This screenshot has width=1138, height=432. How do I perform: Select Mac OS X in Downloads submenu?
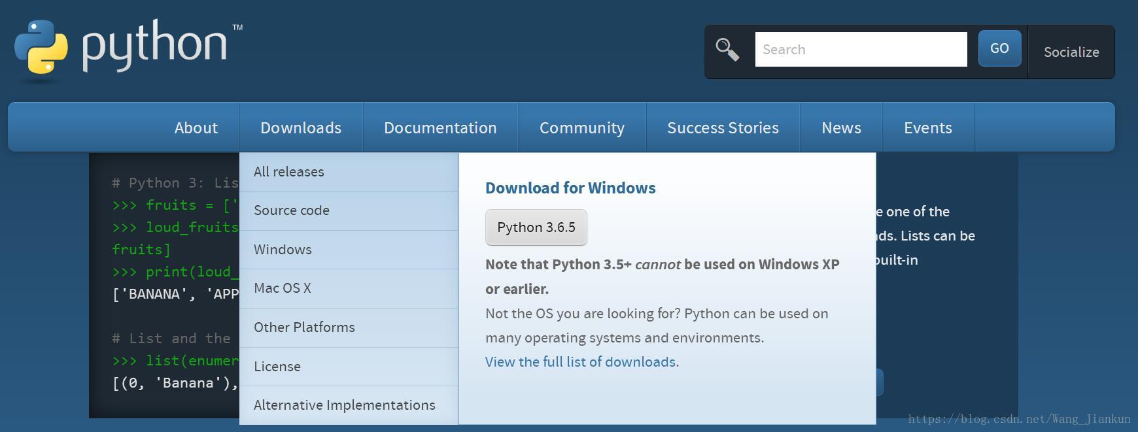[x=349, y=288]
